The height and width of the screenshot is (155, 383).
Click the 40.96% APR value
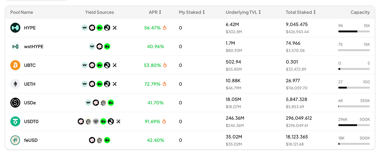(x=155, y=47)
